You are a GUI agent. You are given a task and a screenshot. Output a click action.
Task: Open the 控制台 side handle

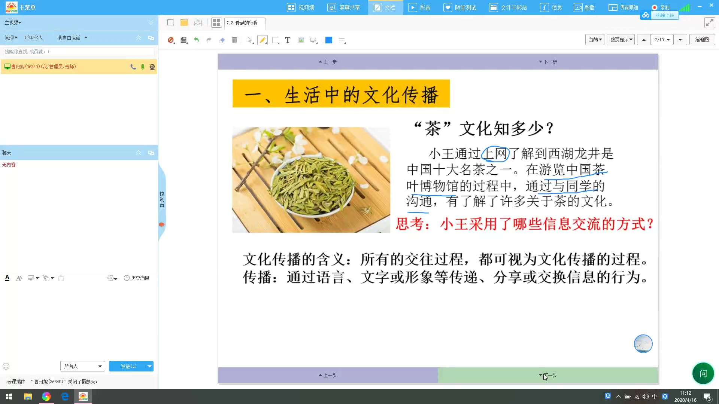[x=162, y=199]
